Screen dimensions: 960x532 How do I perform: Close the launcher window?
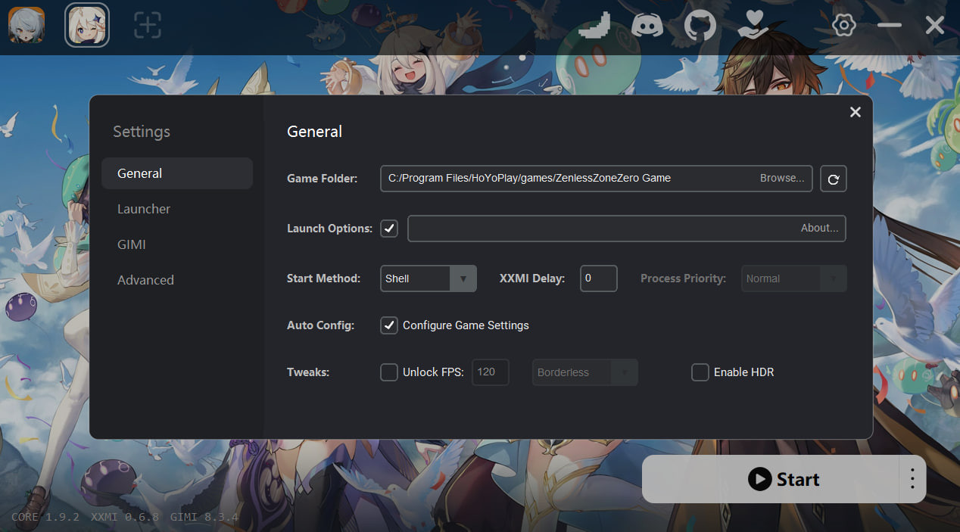[935, 26]
